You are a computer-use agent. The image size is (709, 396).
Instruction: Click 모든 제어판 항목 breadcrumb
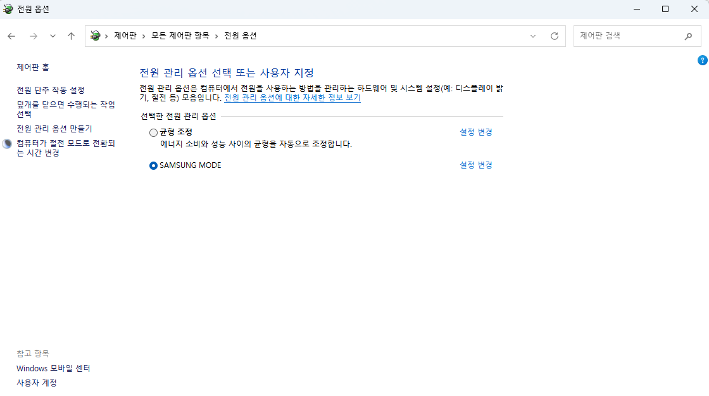[x=180, y=35]
